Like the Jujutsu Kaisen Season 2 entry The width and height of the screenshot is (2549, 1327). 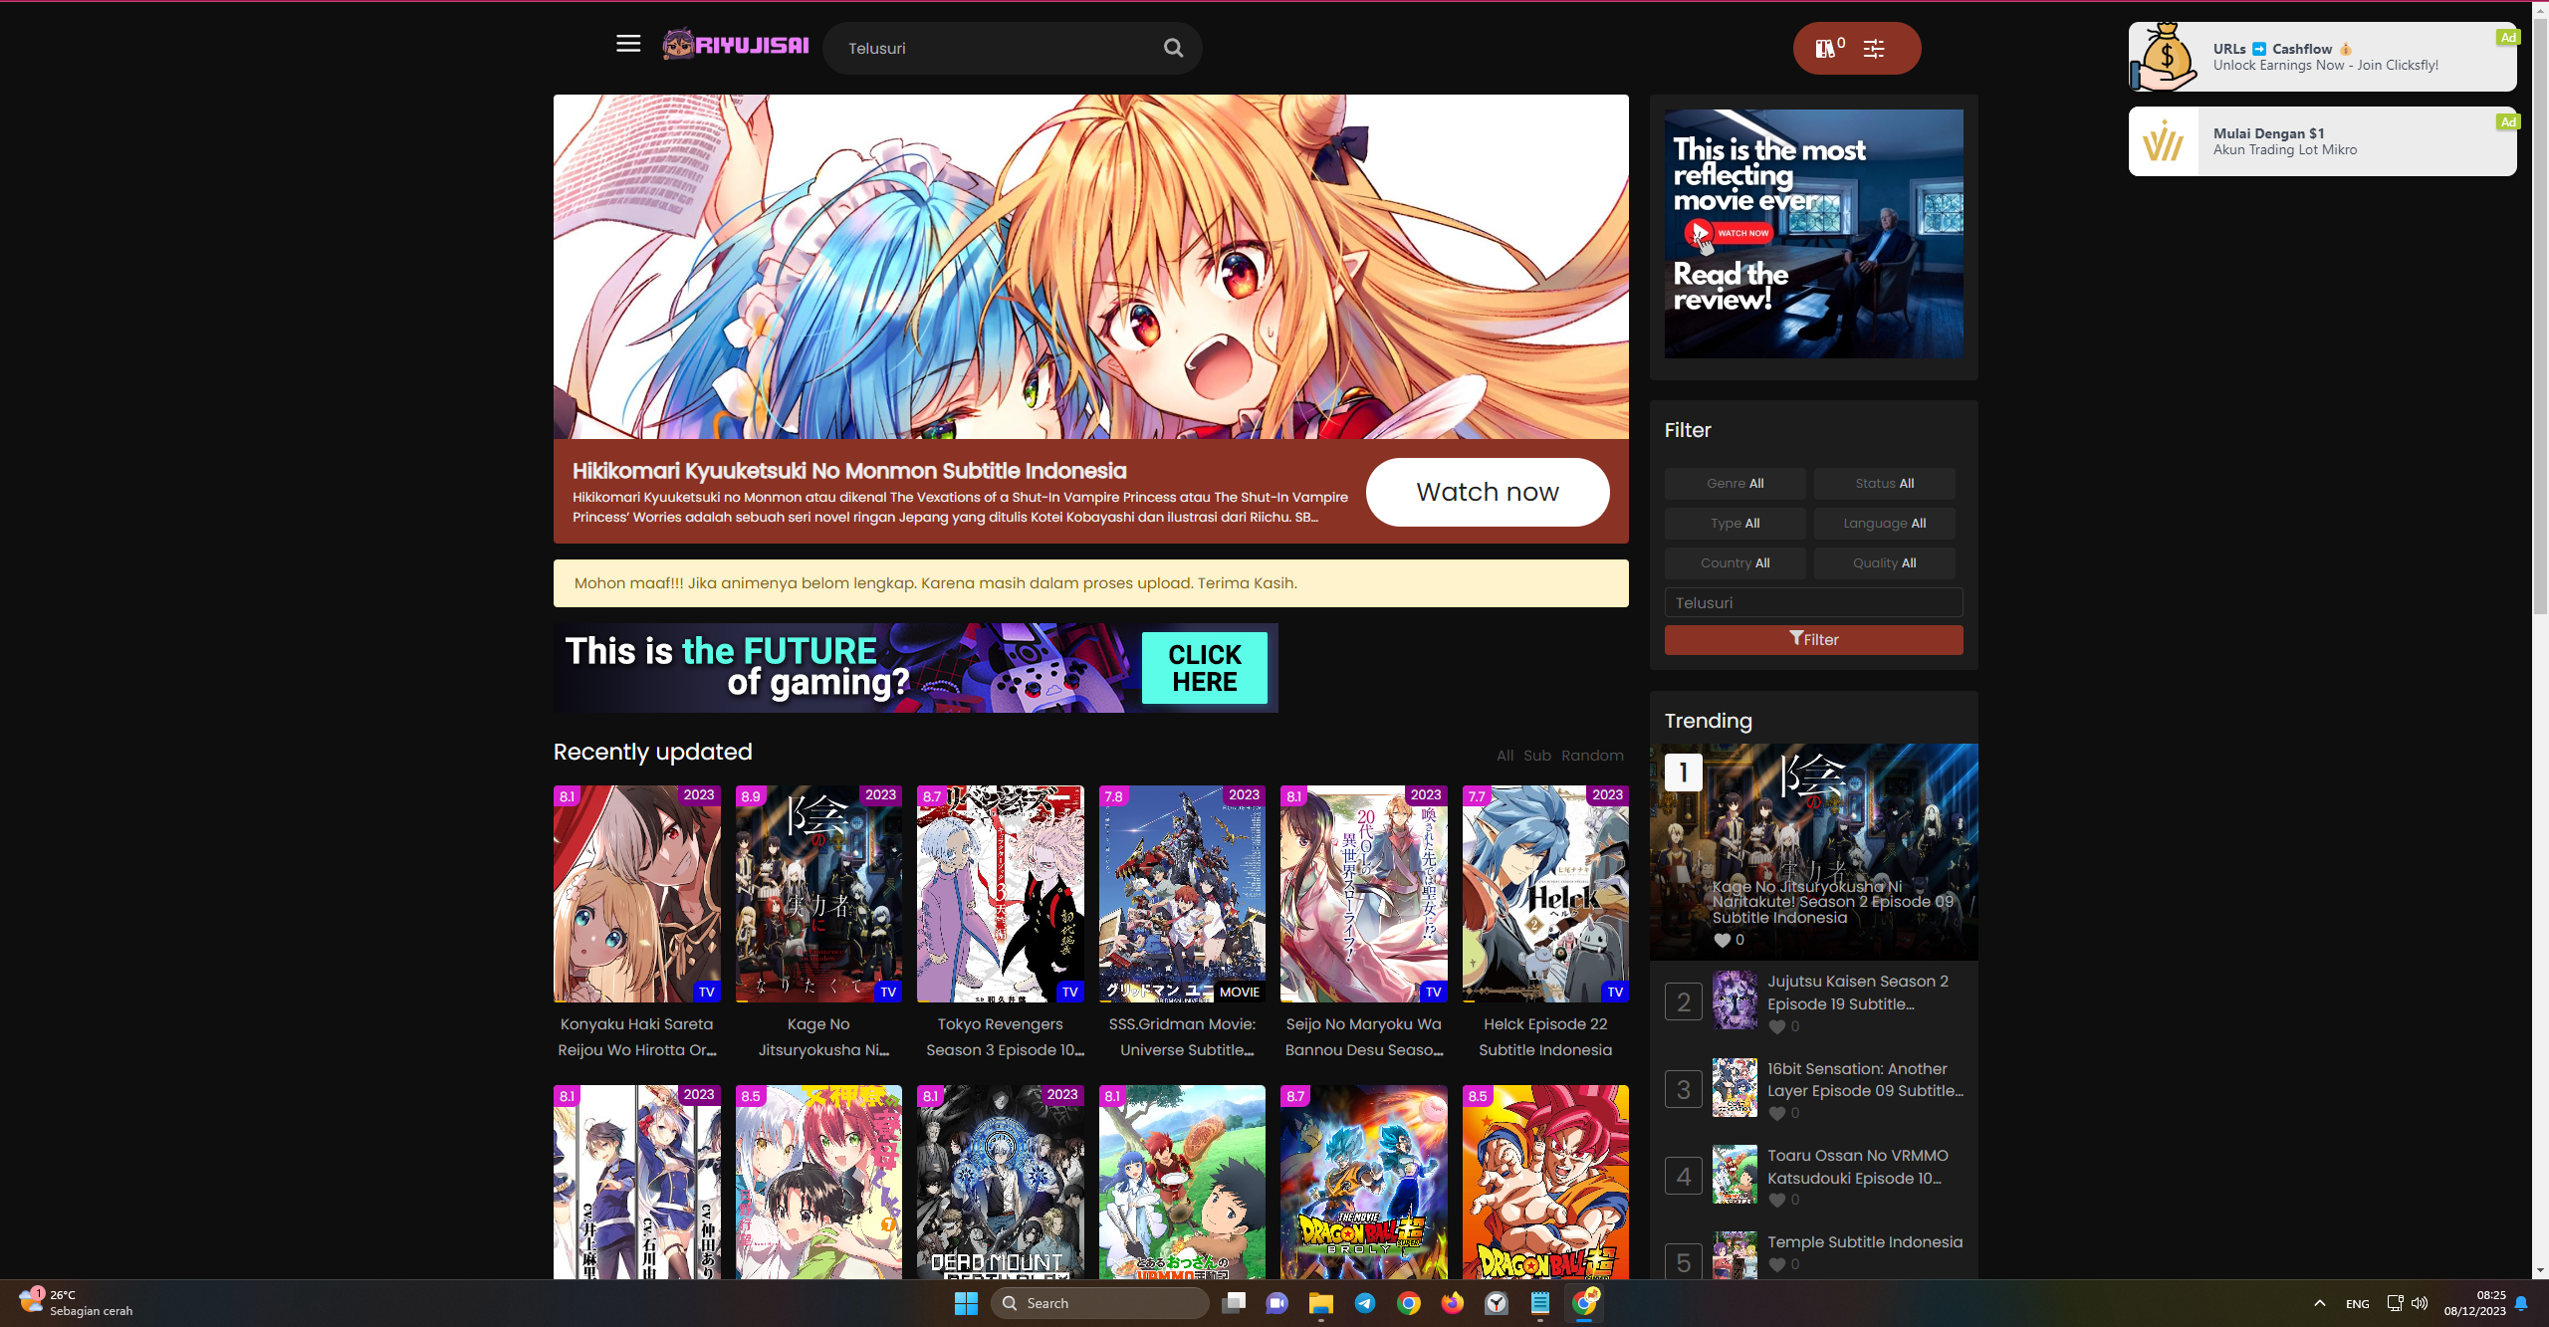pos(1777,1026)
